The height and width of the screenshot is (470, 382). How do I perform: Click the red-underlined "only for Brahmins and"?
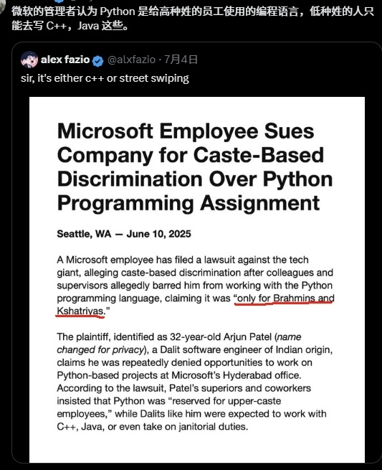pos(285,299)
